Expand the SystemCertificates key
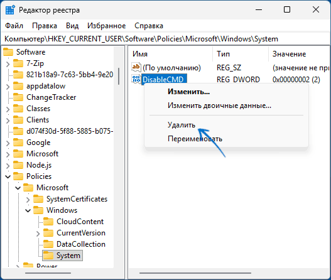331x280 pixels. coord(28,199)
